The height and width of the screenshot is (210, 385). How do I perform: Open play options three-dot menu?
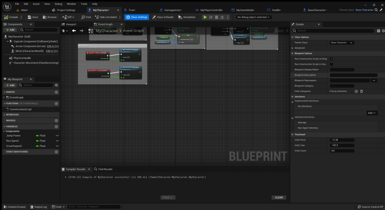228,17
